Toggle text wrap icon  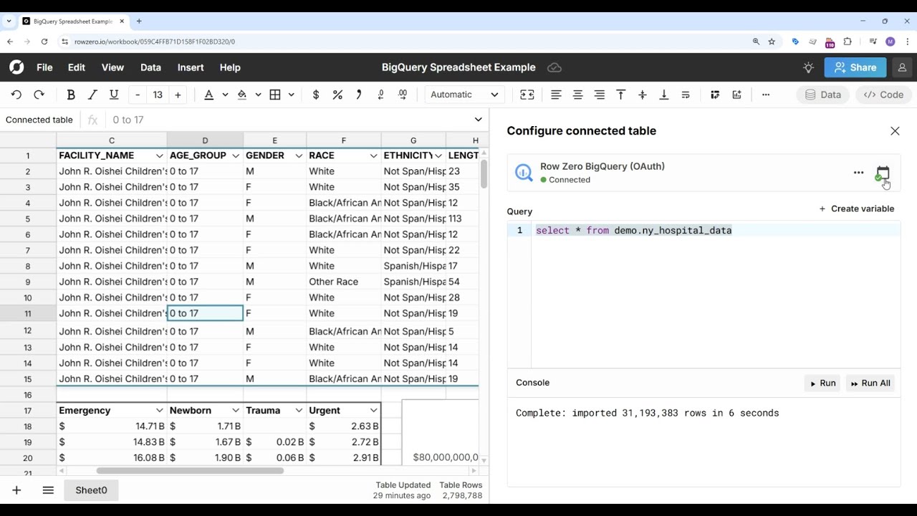click(686, 95)
